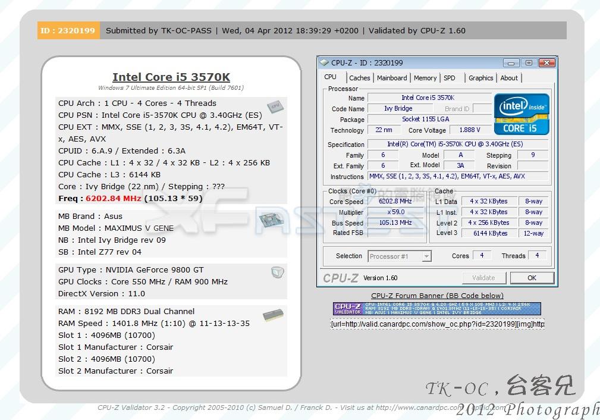Click the CPU-Z window title icon
The image size is (600, 420).
[324, 62]
